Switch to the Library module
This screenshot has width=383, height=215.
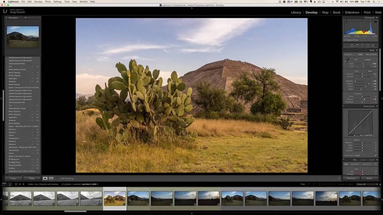296,12
